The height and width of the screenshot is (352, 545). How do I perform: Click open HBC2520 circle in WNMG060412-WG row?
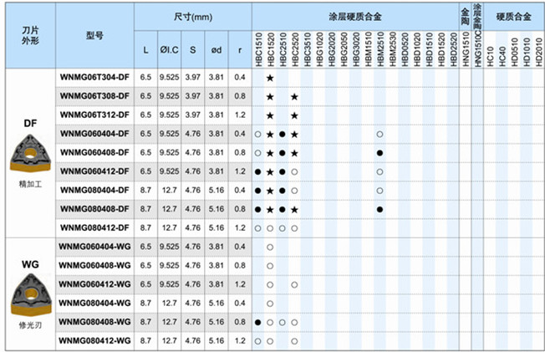click(294, 284)
